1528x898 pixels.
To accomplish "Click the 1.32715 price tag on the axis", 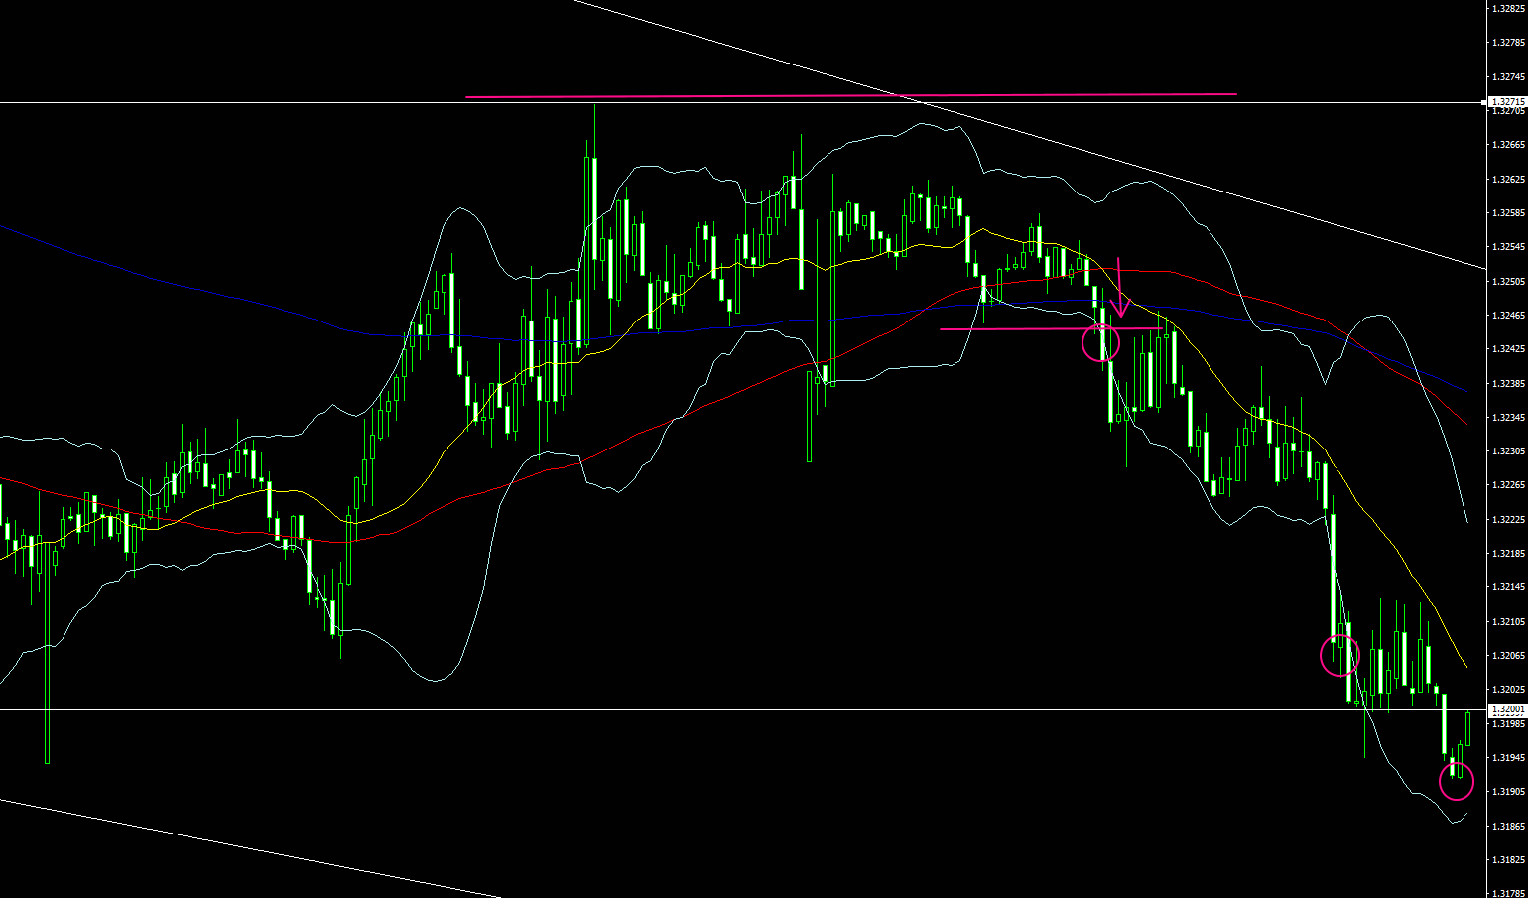I will coord(1507,102).
